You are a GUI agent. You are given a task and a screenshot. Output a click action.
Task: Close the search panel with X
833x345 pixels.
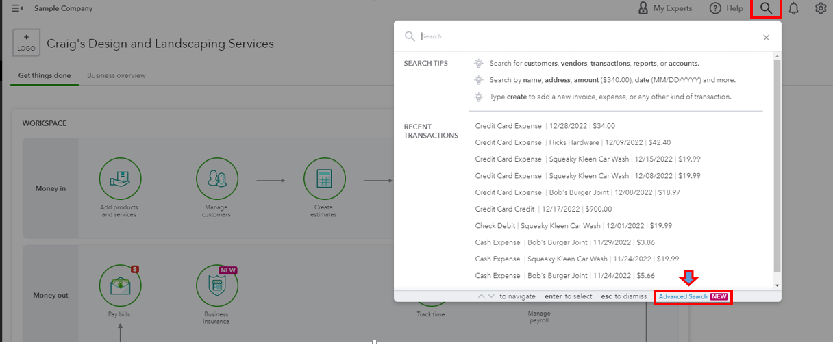click(x=766, y=38)
